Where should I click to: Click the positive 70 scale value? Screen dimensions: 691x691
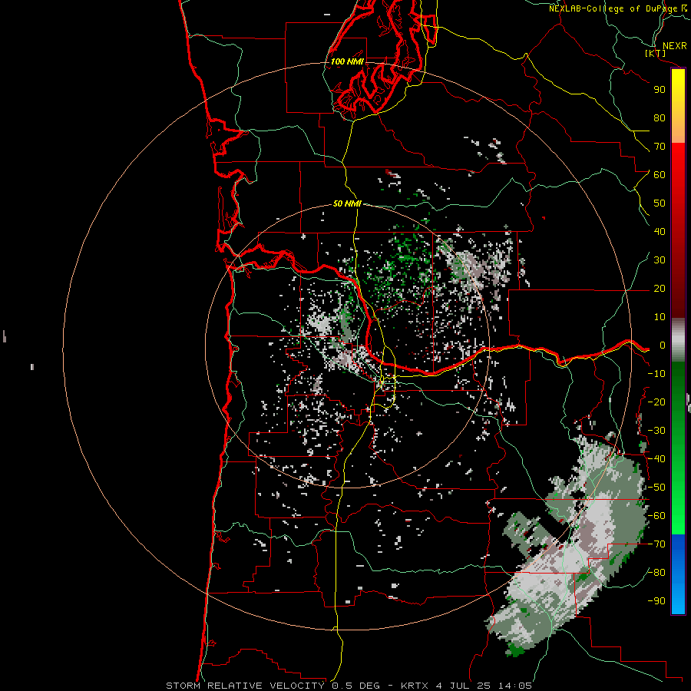660,147
